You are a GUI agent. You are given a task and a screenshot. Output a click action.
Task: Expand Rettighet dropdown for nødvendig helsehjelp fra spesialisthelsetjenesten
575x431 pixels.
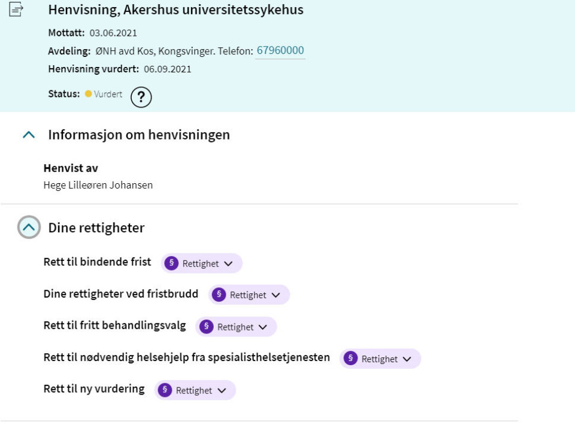pyautogui.click(x=380, y=359)
